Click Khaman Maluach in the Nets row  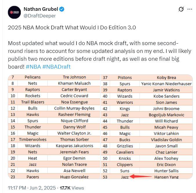pos(74,83)
